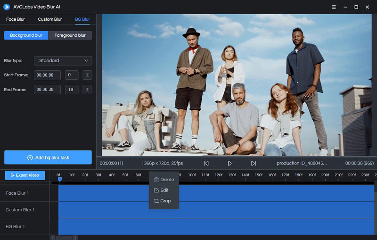Open the Face Blur tab
This screenshot has height=240, width=377.
point(16,19)
